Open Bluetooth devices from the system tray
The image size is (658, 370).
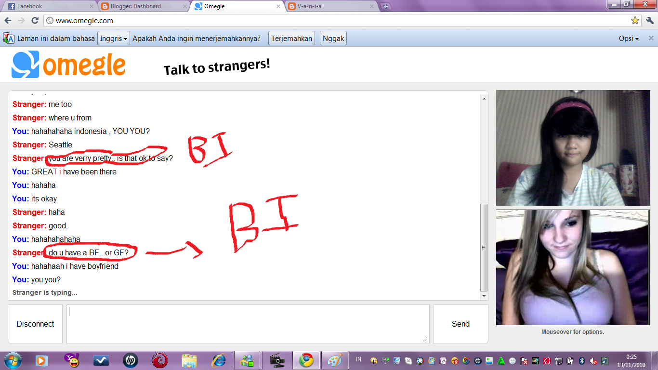coord(581,360)
